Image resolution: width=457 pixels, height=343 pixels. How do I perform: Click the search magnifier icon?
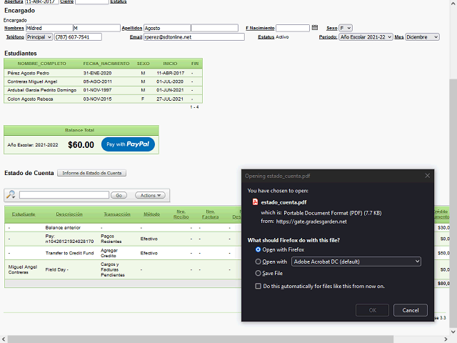pos(11,195)
